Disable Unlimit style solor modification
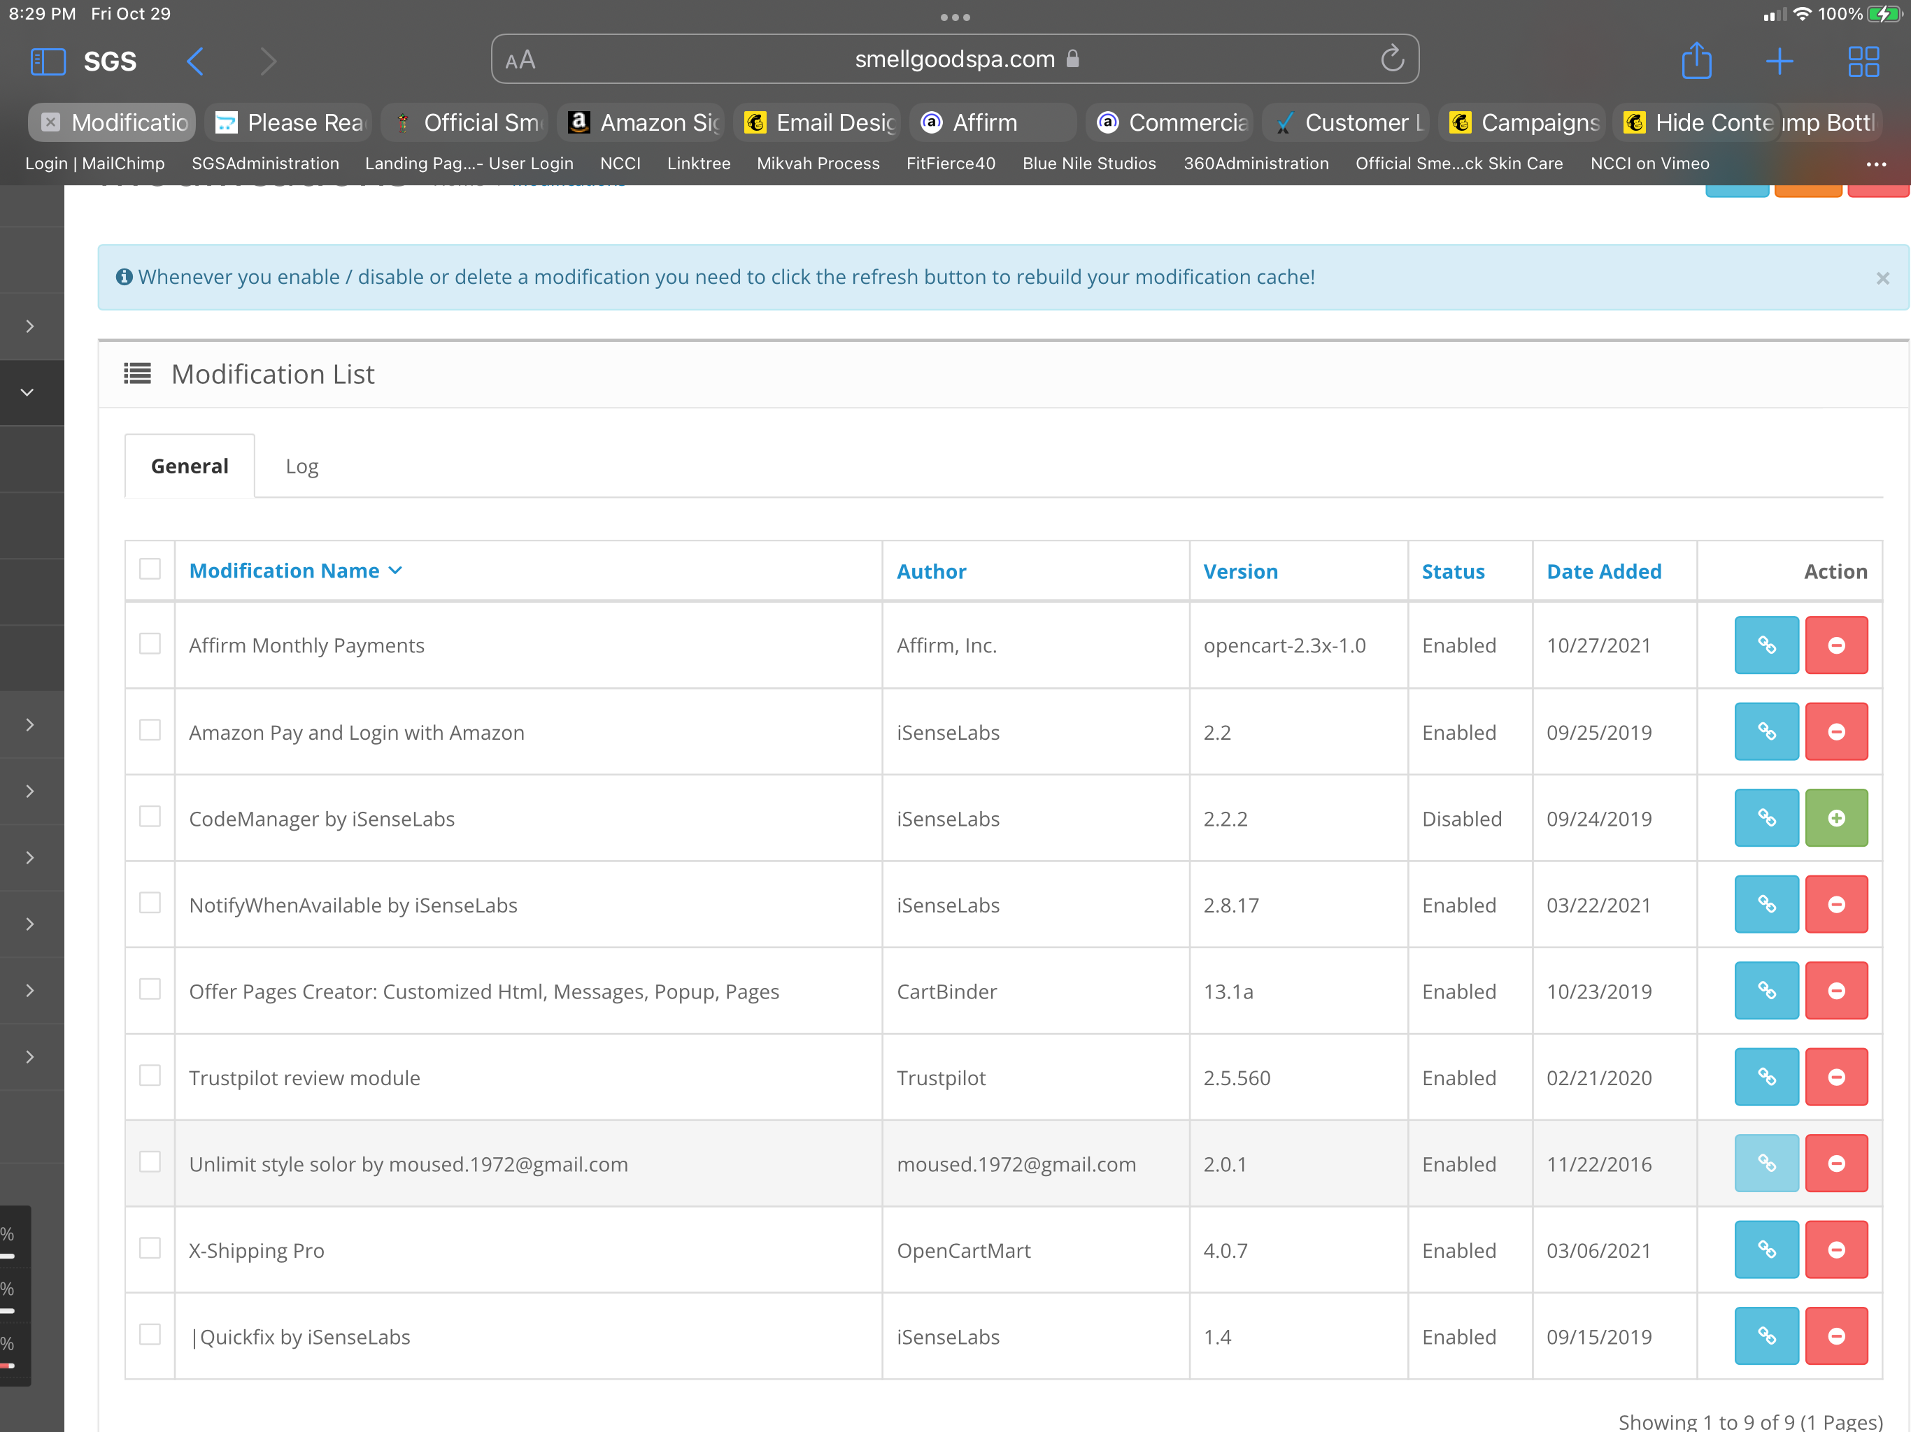The image size is (1911, 1432). point(1836,1163)
